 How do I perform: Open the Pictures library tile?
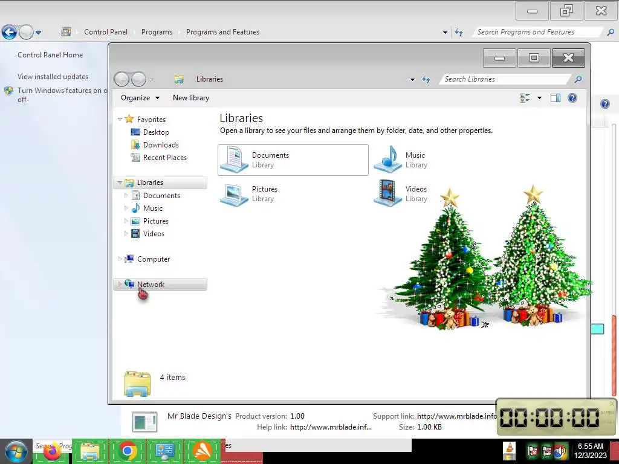pyautogui.click(x=249, y=194)
